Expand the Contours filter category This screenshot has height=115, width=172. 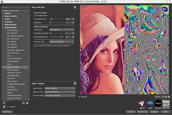click(3, 22)
